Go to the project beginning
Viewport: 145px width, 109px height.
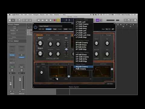click(x=47, y=20)
